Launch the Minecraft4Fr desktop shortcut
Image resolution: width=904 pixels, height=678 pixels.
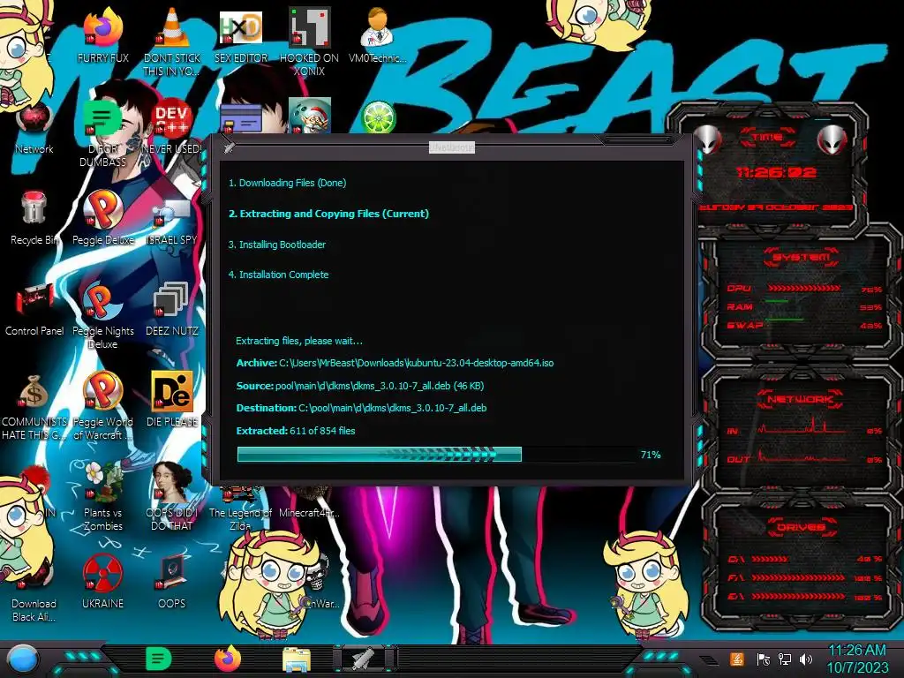click(x=309, y=502)
